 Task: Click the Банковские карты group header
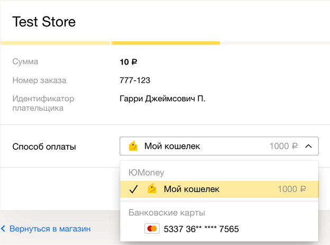click(167, 212)
